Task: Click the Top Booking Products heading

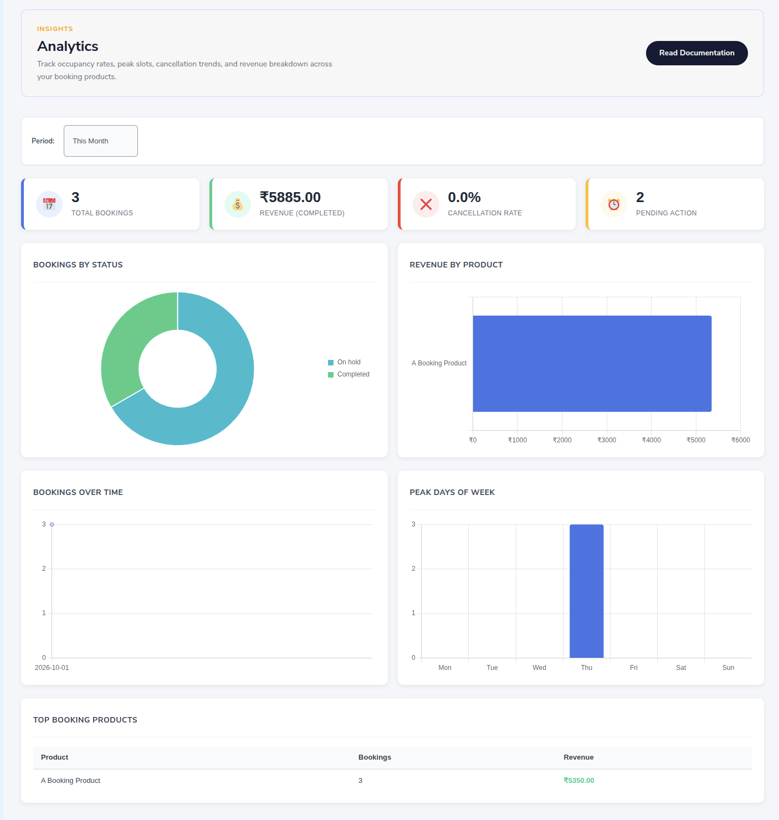Action: point(85,720)
